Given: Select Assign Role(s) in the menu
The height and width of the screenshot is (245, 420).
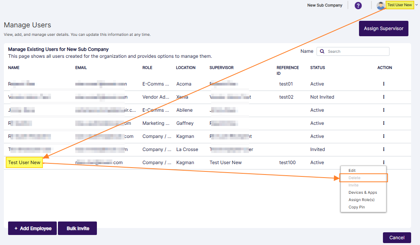Looking at the screenshot, I should click(x=361, y=200).
